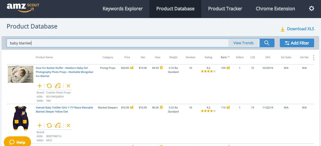
Task: Click the plus icon for Faux Fur Basket Stuffer
Action: [x=40, y=86]
